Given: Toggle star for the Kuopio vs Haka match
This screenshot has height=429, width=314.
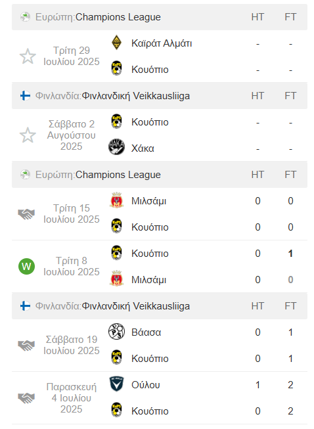Looking at the screenshot, I should coord(28,135).
